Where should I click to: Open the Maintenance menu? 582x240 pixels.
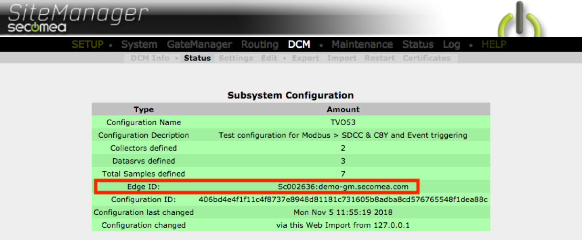(x=362, y=44)
